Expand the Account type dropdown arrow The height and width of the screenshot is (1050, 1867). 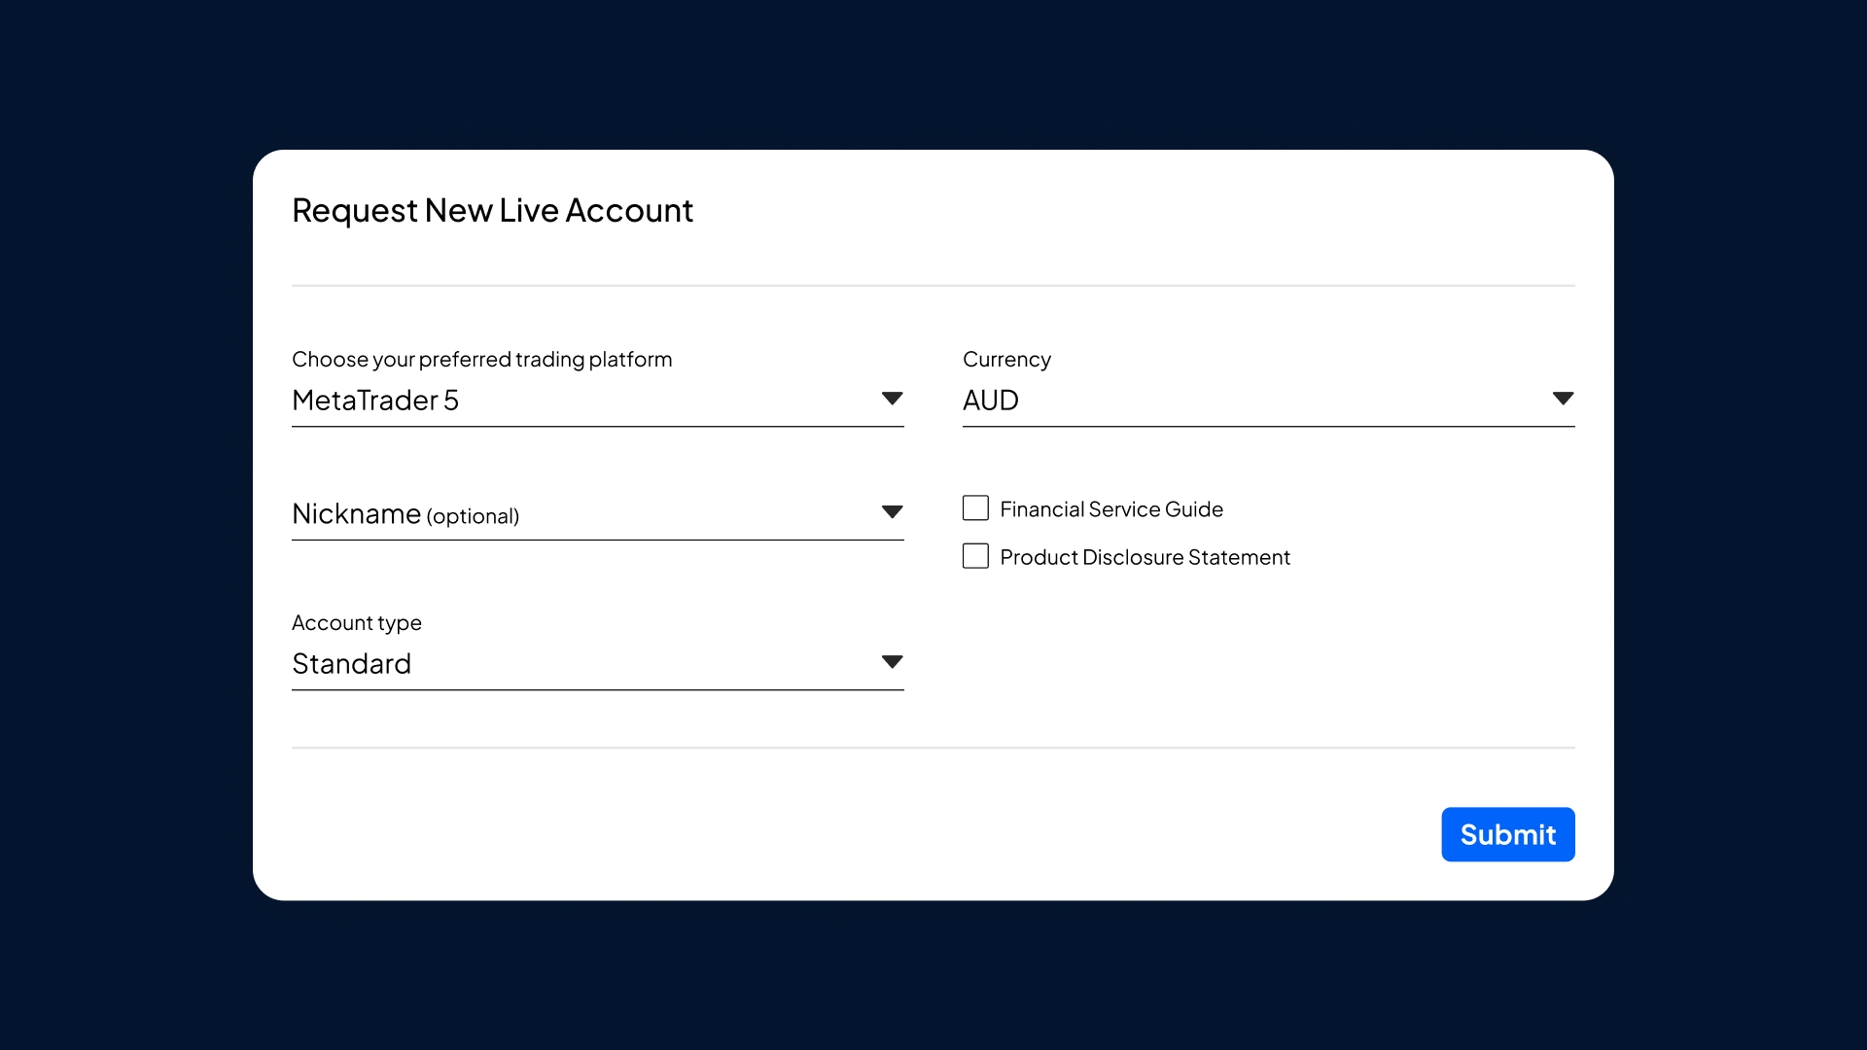point(892,662)
